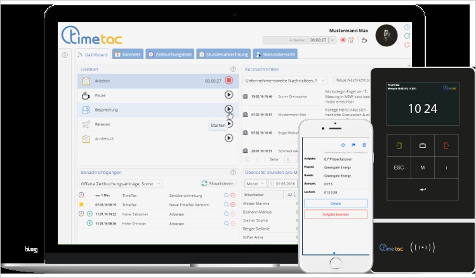Select the Reisezeit row in LiveStart

158,124
